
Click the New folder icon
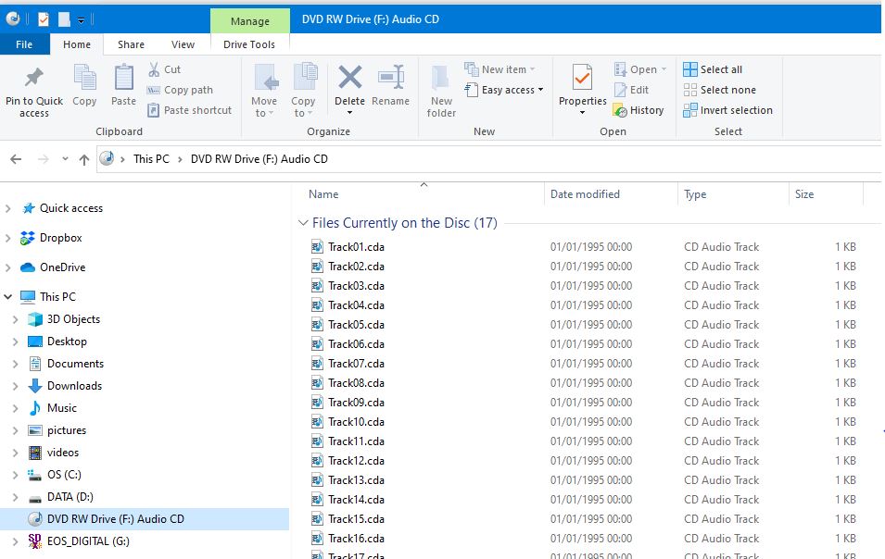(441, 78)
